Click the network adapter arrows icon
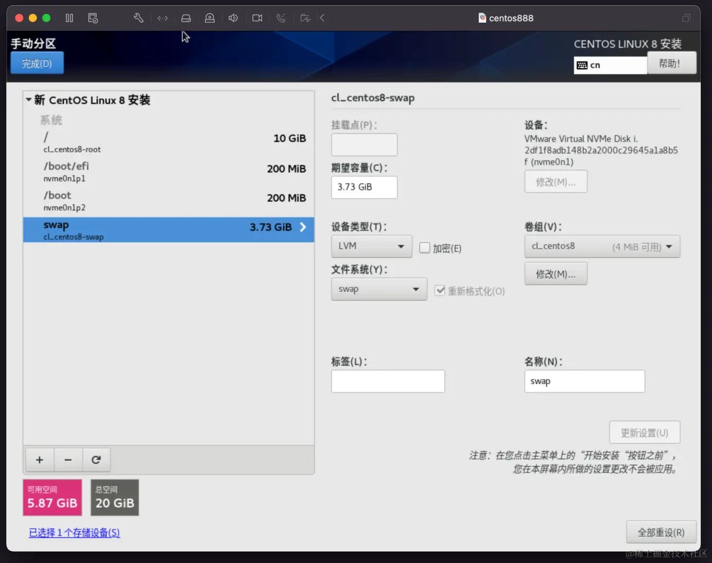Screen dimensions: 712x563 click(x=163, y=18)
